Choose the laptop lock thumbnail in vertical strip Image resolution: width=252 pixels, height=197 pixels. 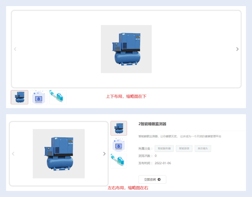(x=119, y=145)
